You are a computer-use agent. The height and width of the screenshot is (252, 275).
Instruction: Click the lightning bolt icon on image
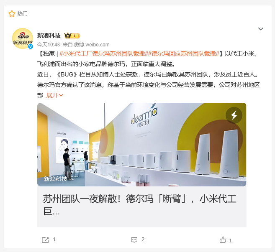coord(234,115)
